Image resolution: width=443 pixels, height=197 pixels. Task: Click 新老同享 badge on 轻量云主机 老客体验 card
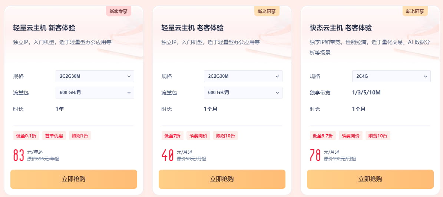267,11
